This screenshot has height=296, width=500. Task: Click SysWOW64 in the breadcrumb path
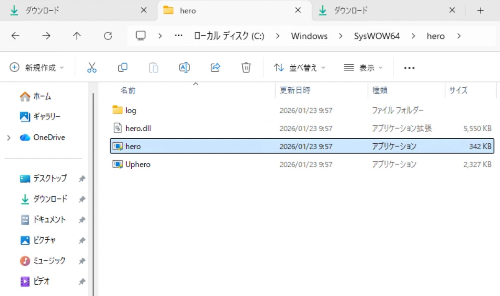[376, 36]
